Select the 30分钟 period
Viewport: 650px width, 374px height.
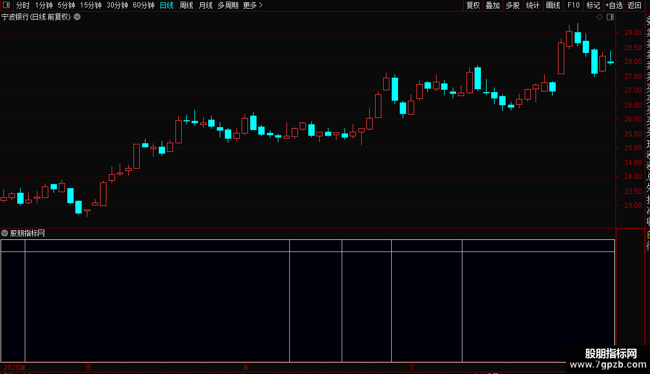click(117, 5)
